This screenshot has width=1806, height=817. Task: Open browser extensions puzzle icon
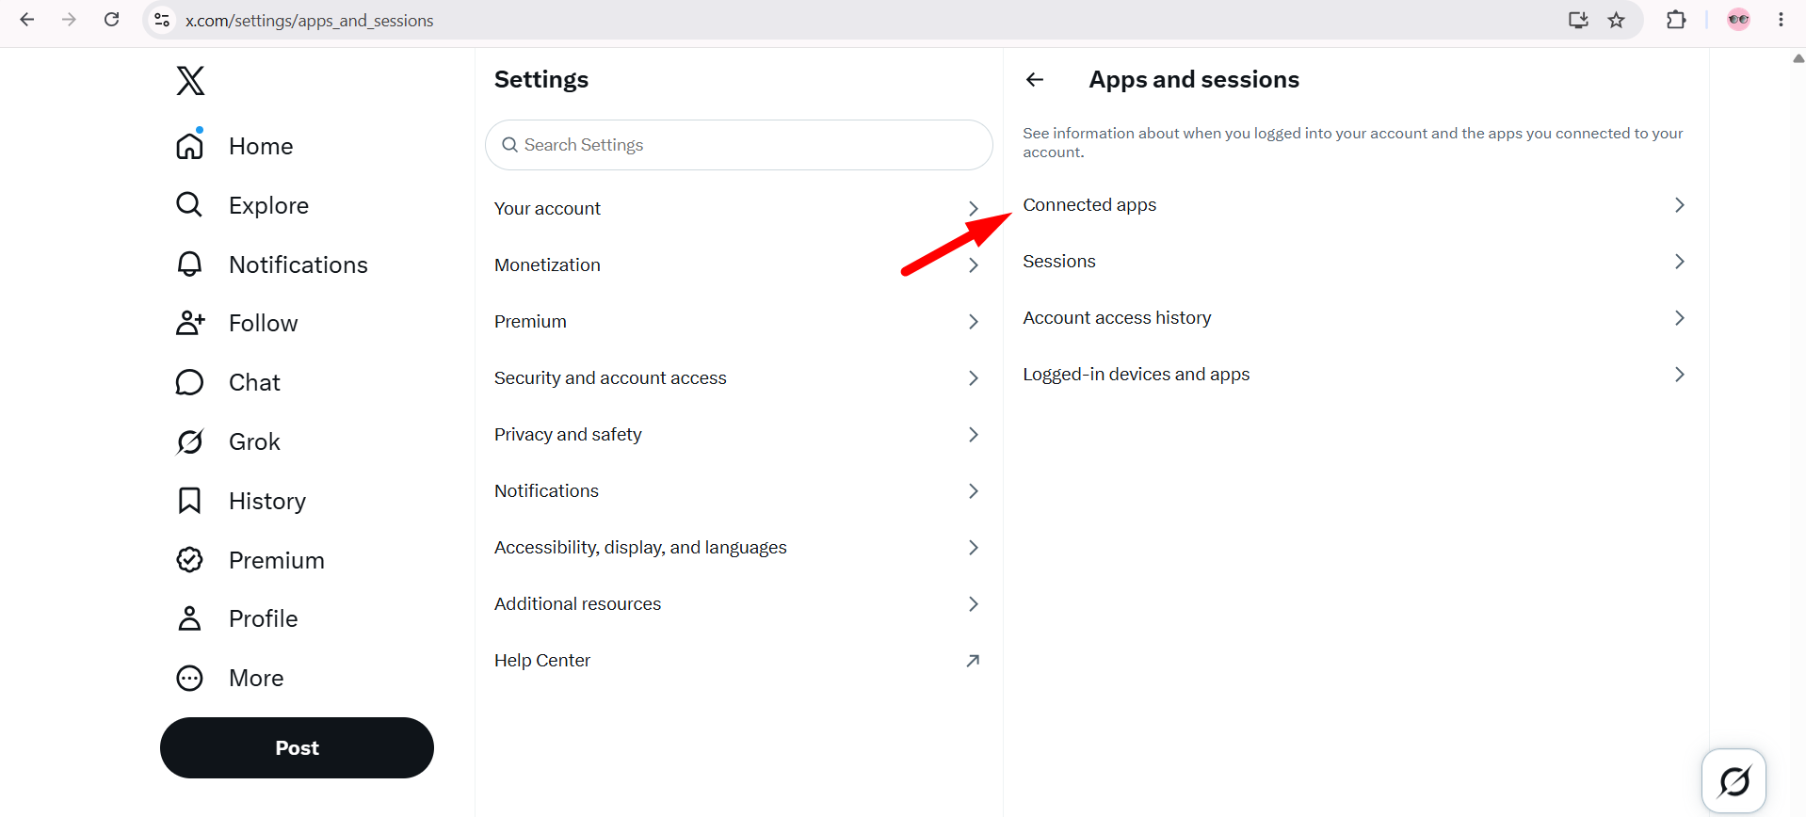tap(1676, 20)
